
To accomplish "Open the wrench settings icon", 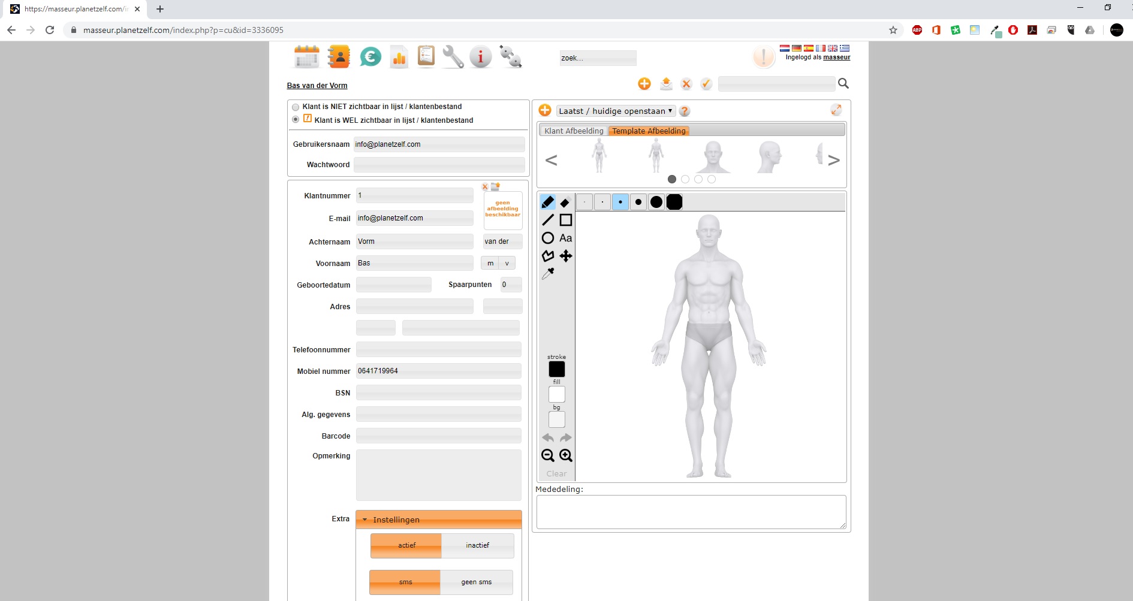I will (x=453, y=57).
